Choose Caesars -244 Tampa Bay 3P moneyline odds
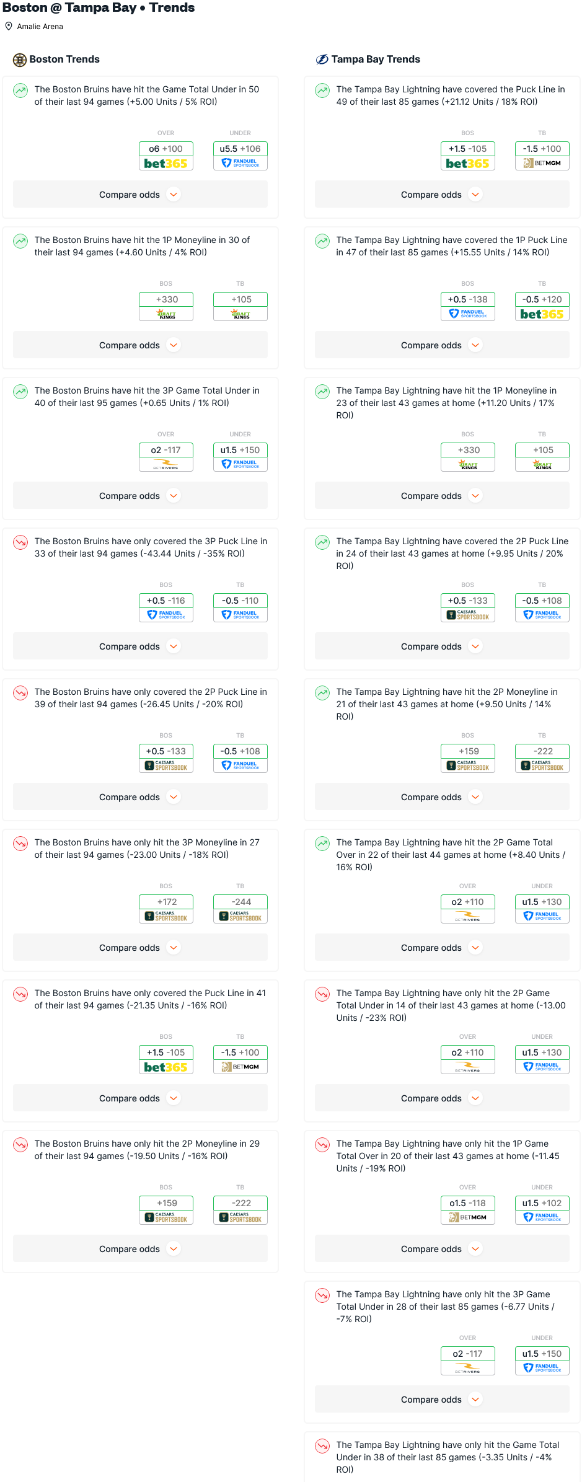Image resolution: width=582 pixels, height=1482 pixels. (x=240, y=909)
